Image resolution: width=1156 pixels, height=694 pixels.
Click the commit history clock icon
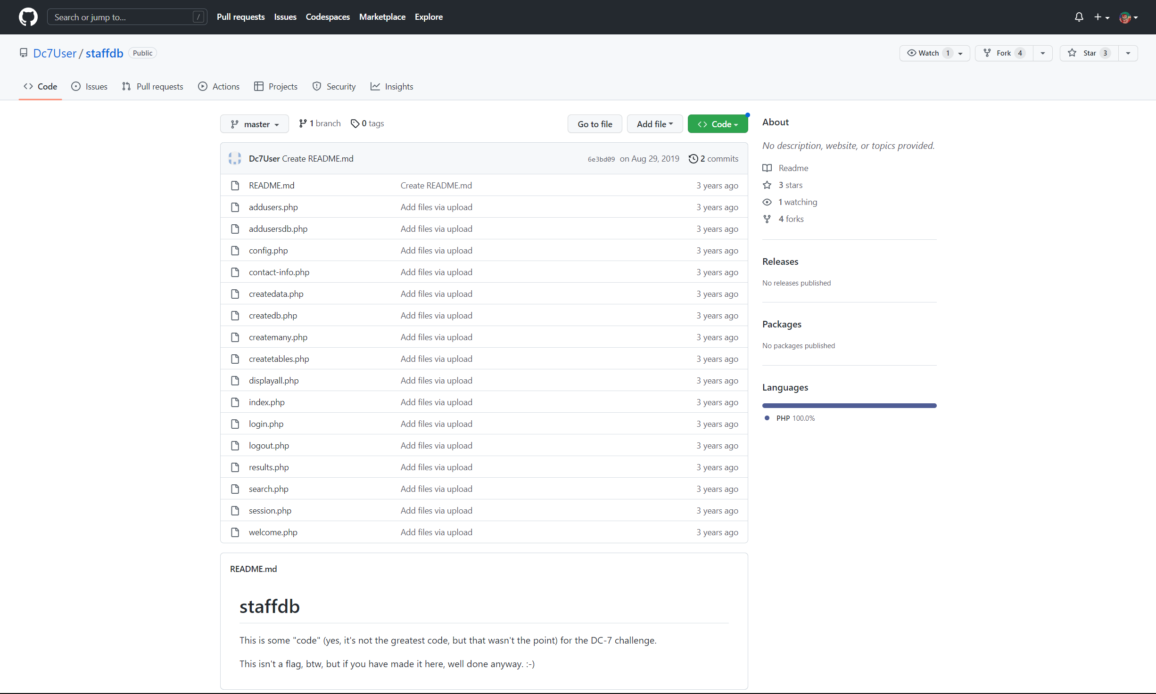coord(693,158)
